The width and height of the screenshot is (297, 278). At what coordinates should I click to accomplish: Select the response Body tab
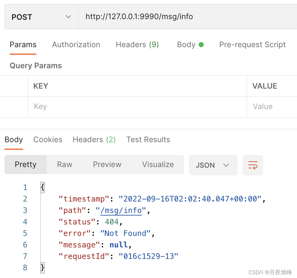[14, 140]
